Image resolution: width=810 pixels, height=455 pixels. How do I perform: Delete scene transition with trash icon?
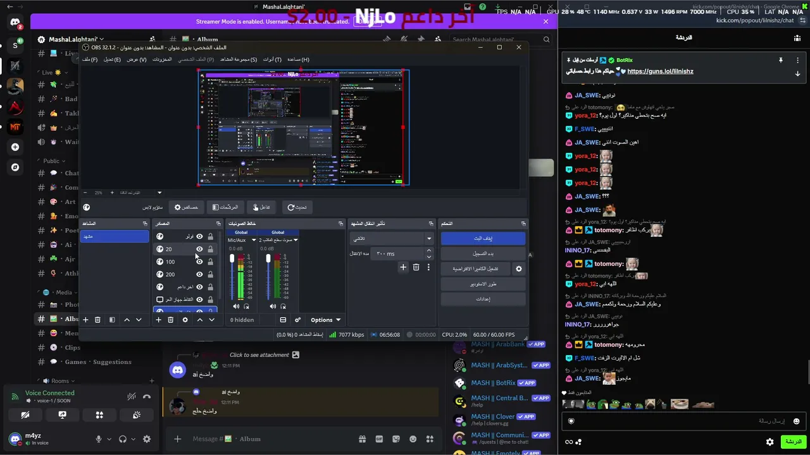point(416,267)
